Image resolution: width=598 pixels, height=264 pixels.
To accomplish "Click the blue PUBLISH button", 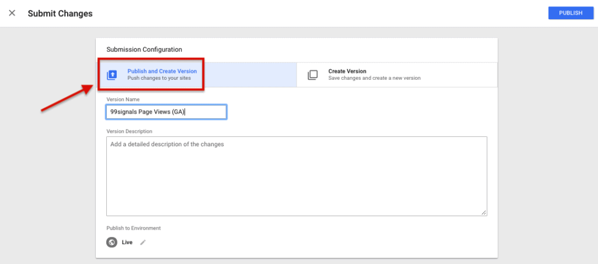I will 570,13.
